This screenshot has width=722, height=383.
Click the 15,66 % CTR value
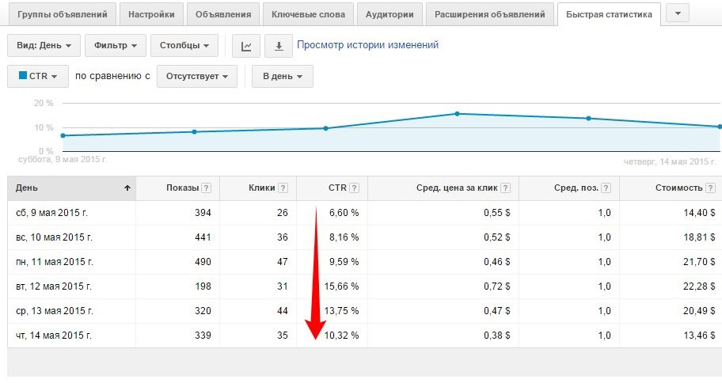click(341, 286)
